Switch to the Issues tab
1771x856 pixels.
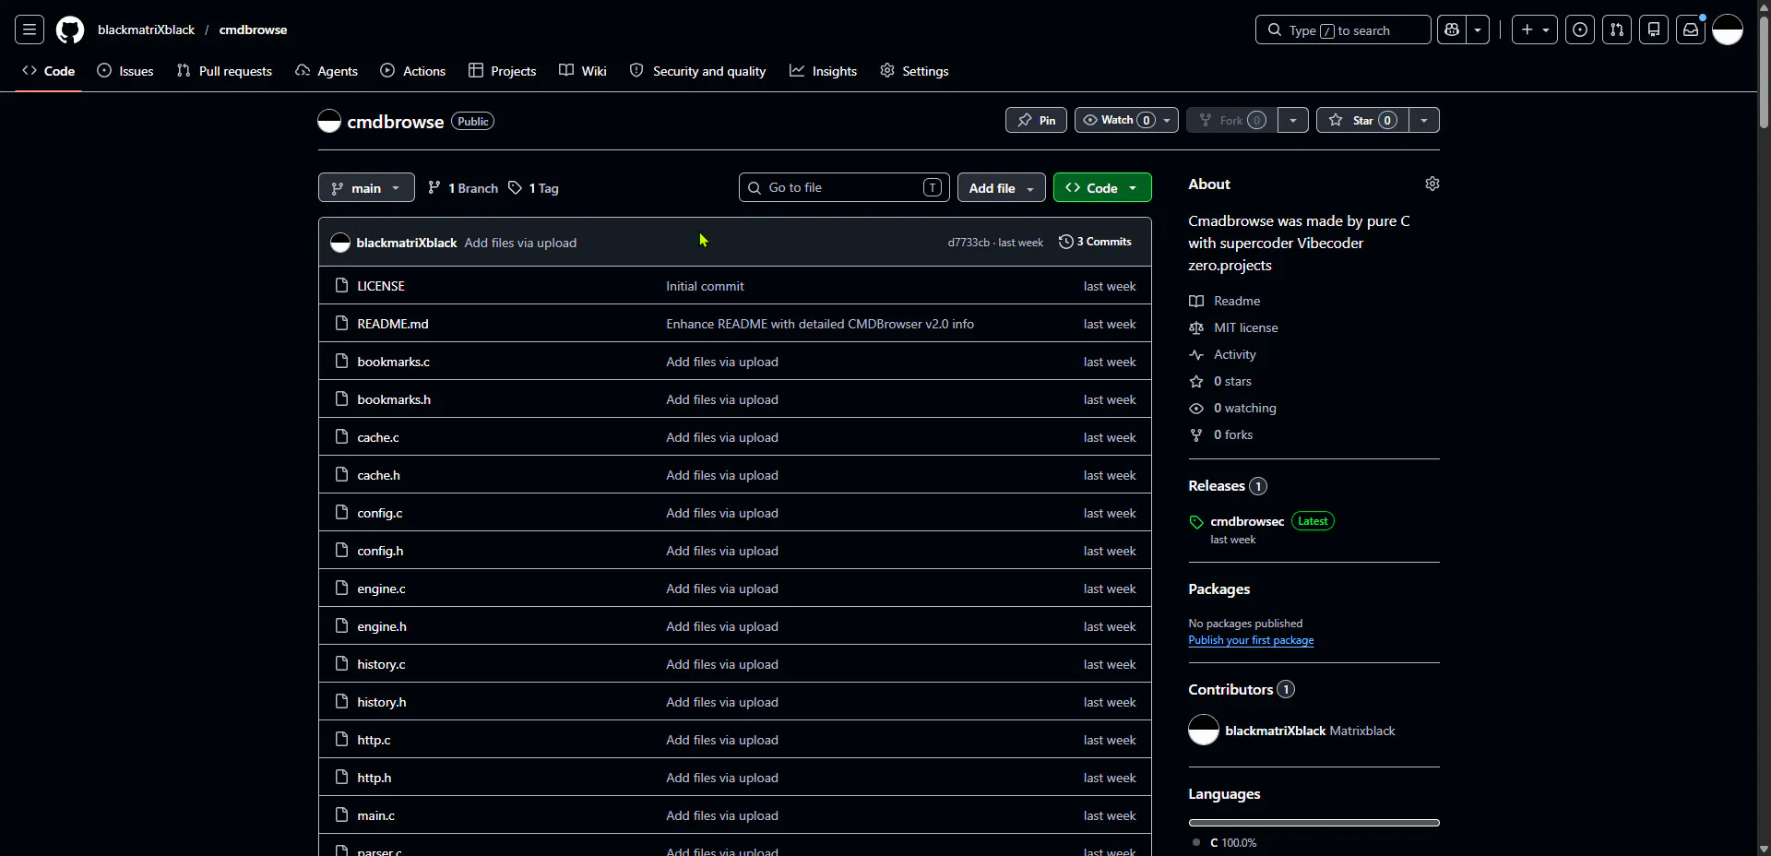point(125,71)
